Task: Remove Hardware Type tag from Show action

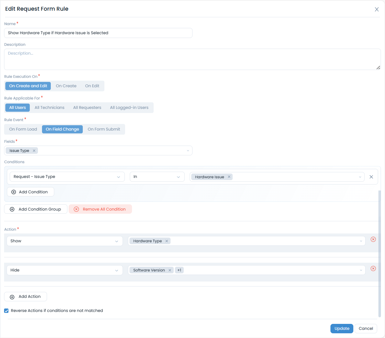Action: [x=167, y=241]
